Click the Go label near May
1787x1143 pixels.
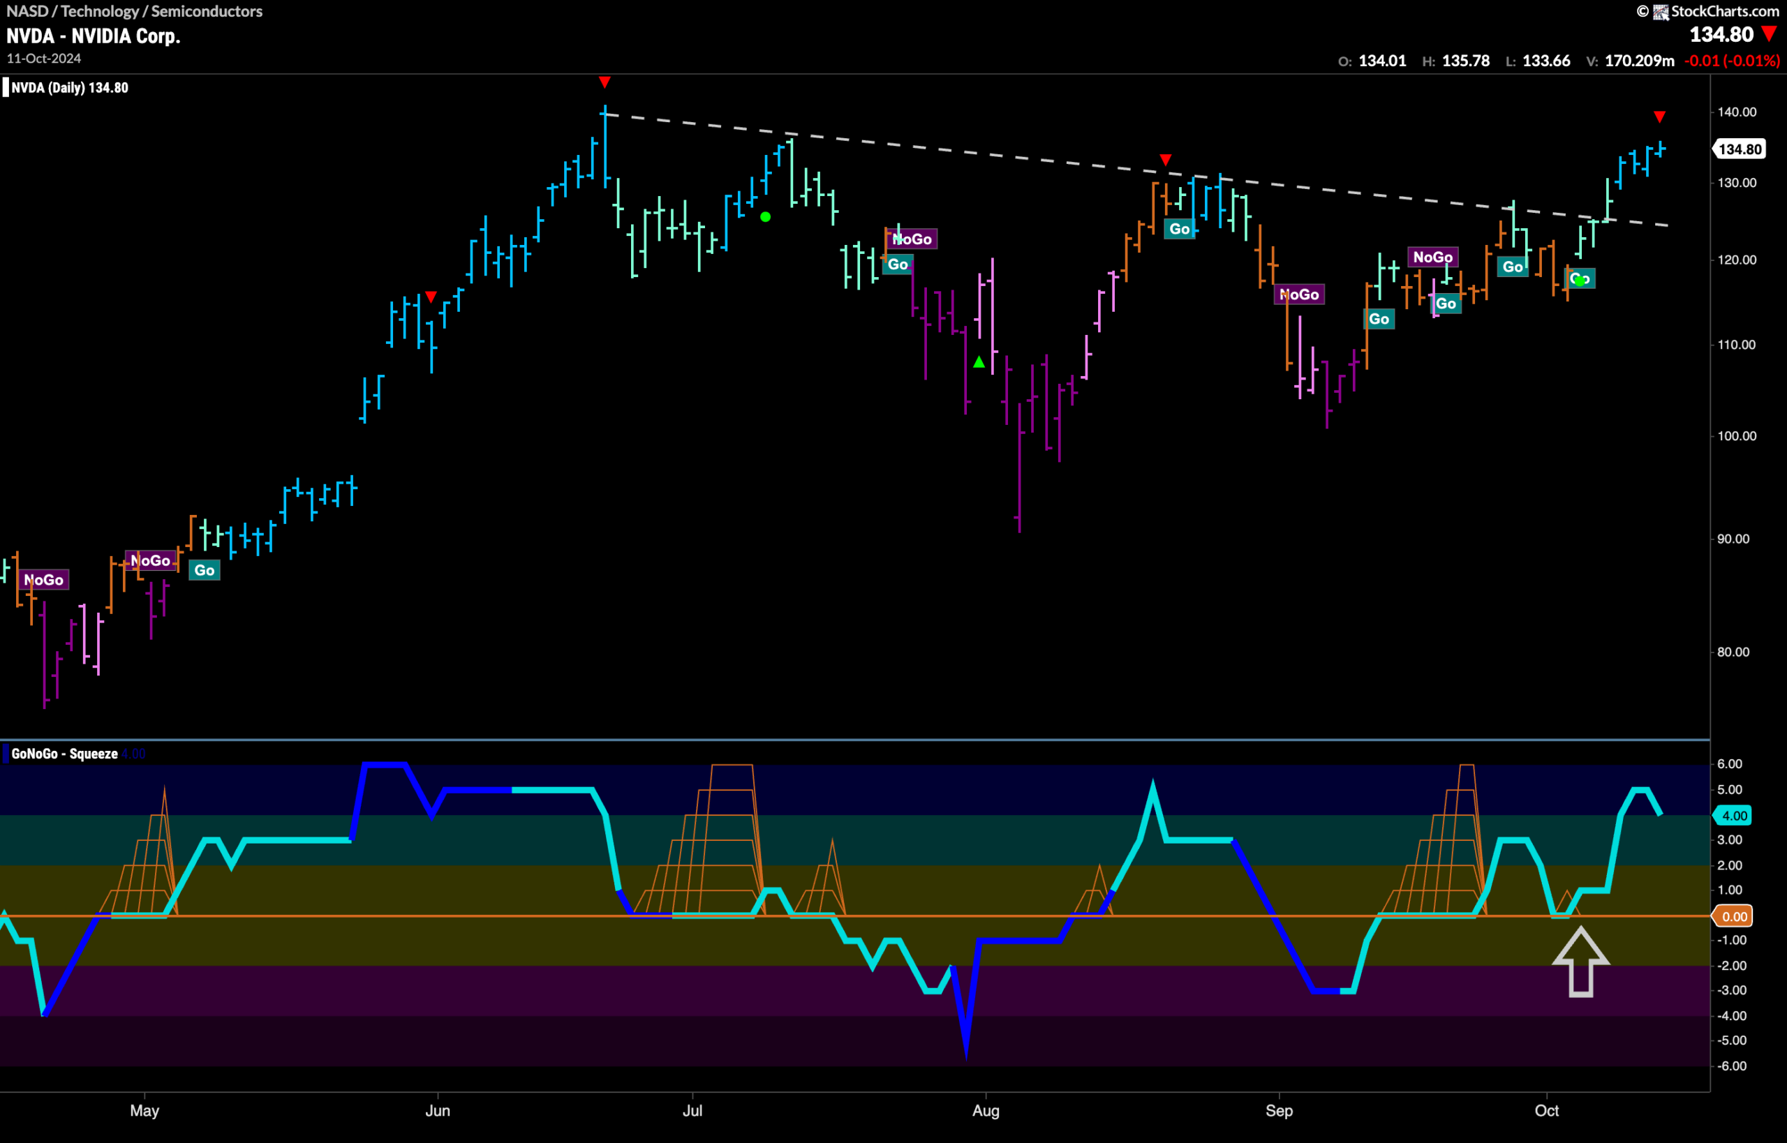click(204, 570)
